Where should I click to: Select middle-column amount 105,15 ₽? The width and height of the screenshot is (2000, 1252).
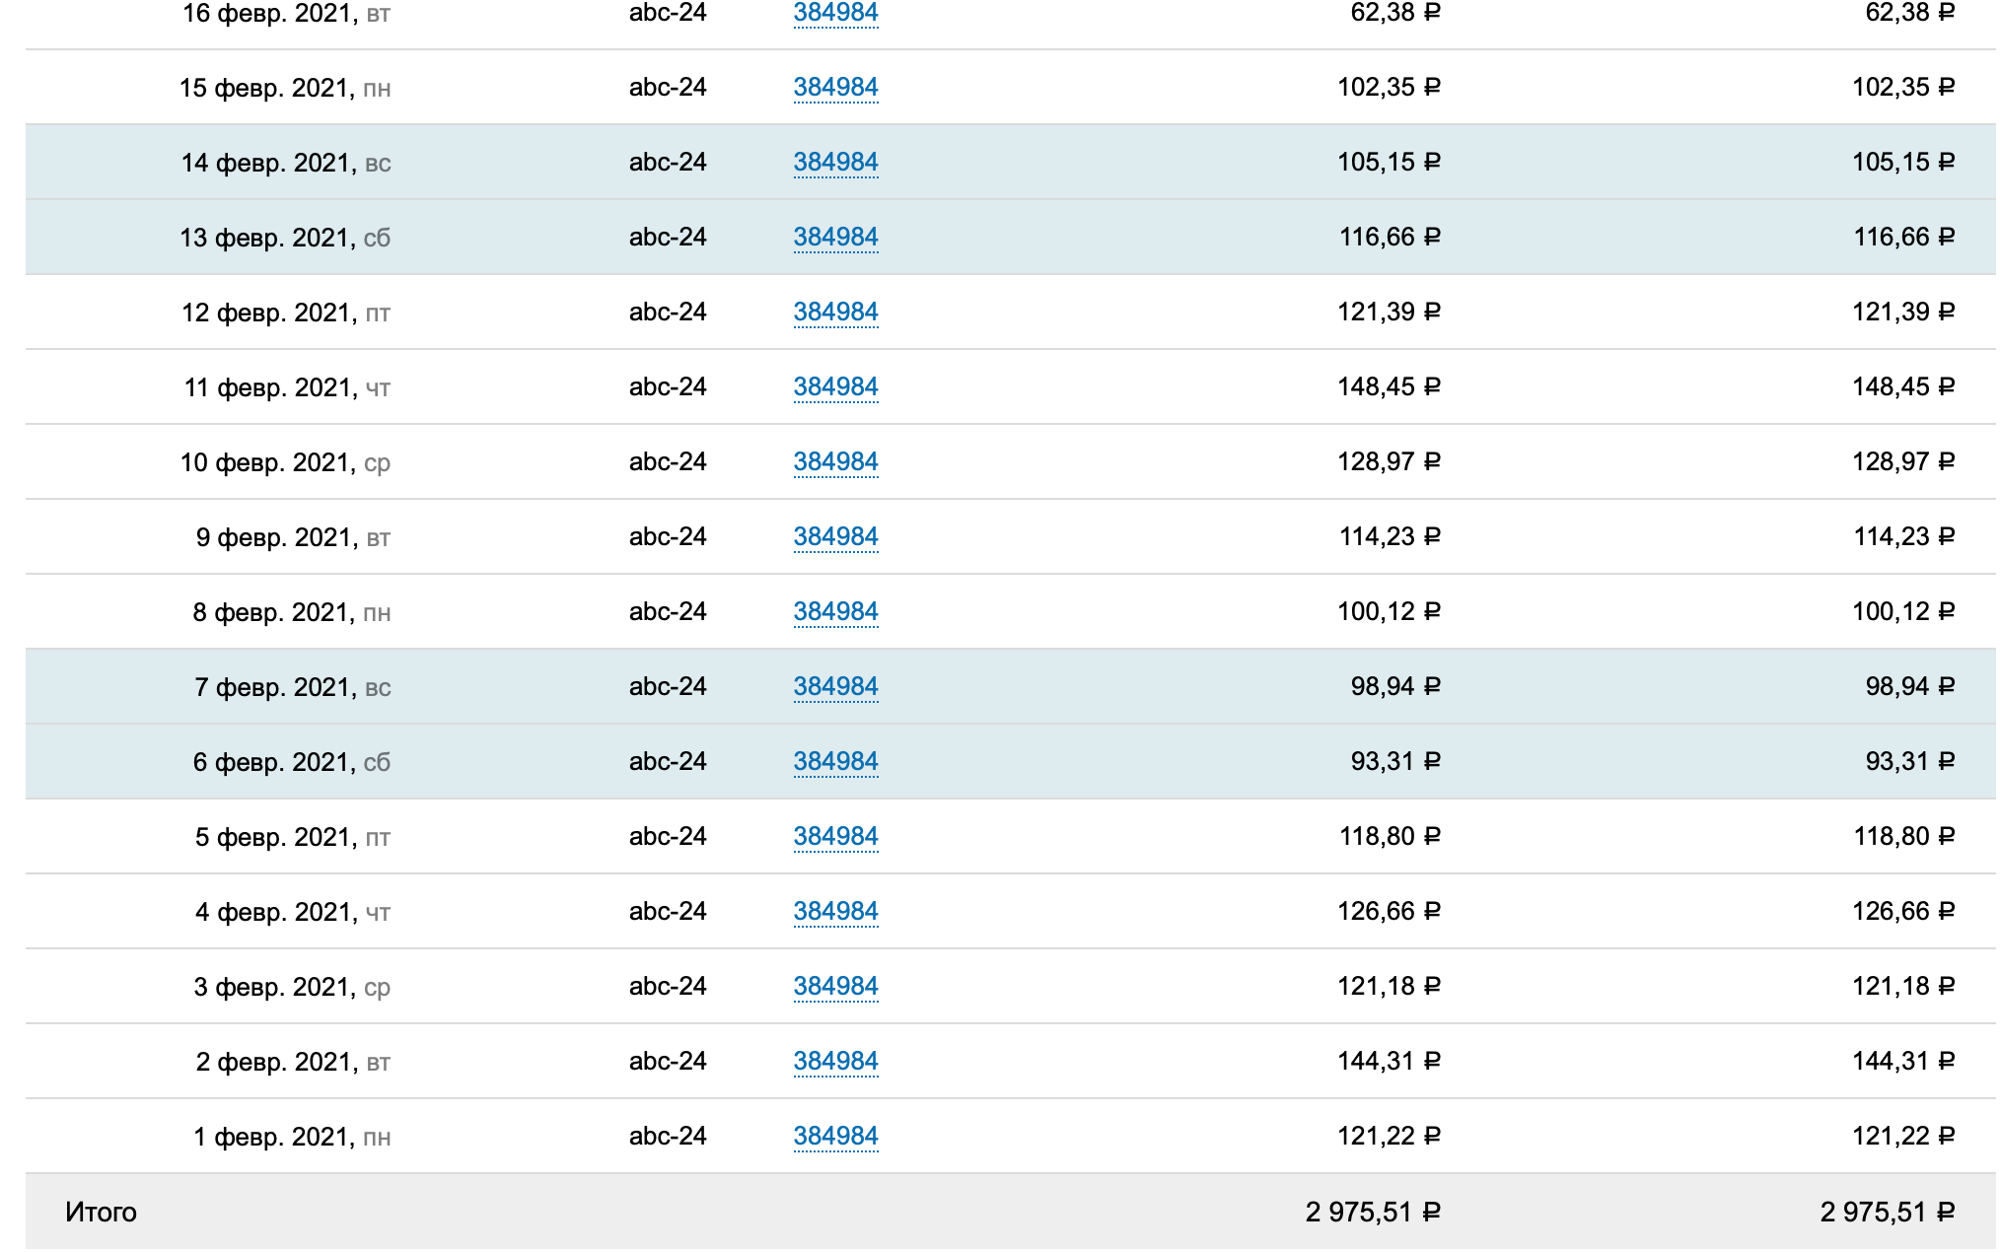[x=1389, y=162]
